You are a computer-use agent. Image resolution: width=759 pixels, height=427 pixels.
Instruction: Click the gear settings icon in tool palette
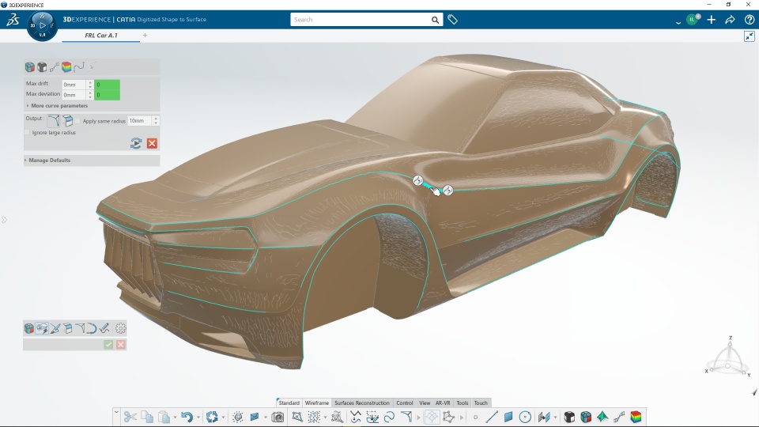click(121, 328)
